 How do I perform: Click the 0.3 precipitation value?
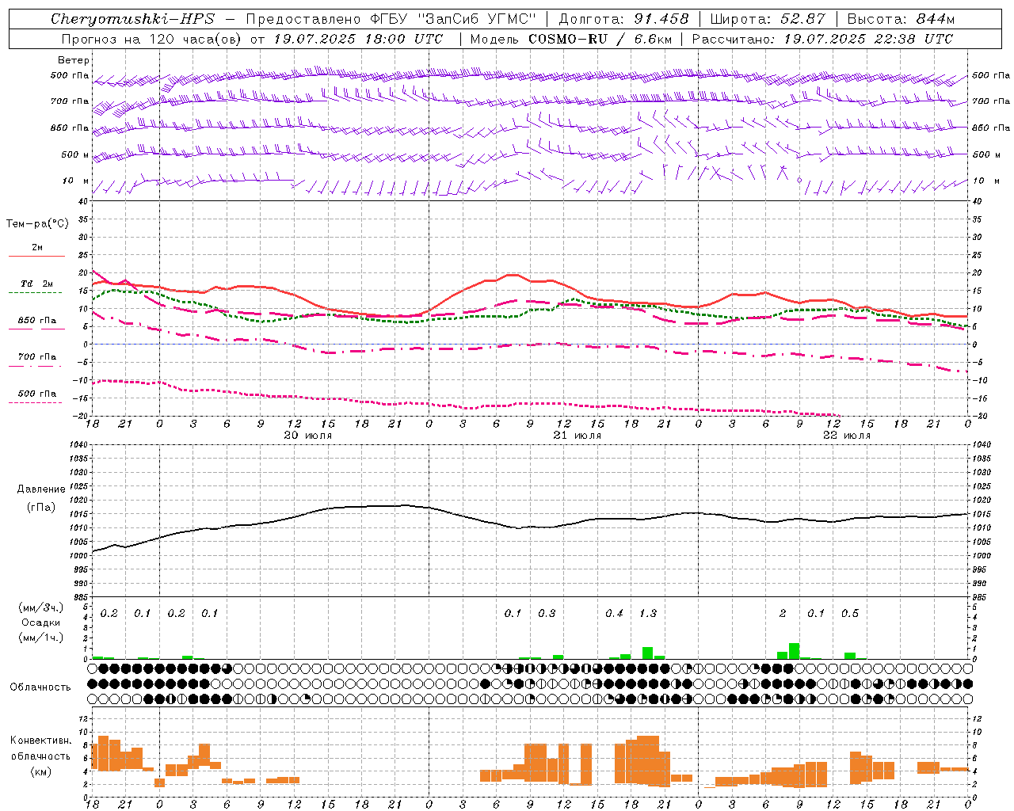[547, 614]
